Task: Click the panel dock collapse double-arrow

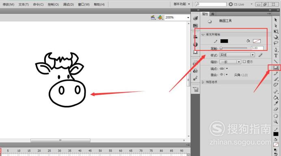Action: coord(270,10)
